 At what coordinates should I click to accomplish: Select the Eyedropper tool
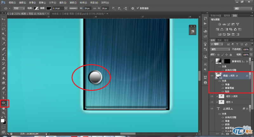tap(3, 44)
